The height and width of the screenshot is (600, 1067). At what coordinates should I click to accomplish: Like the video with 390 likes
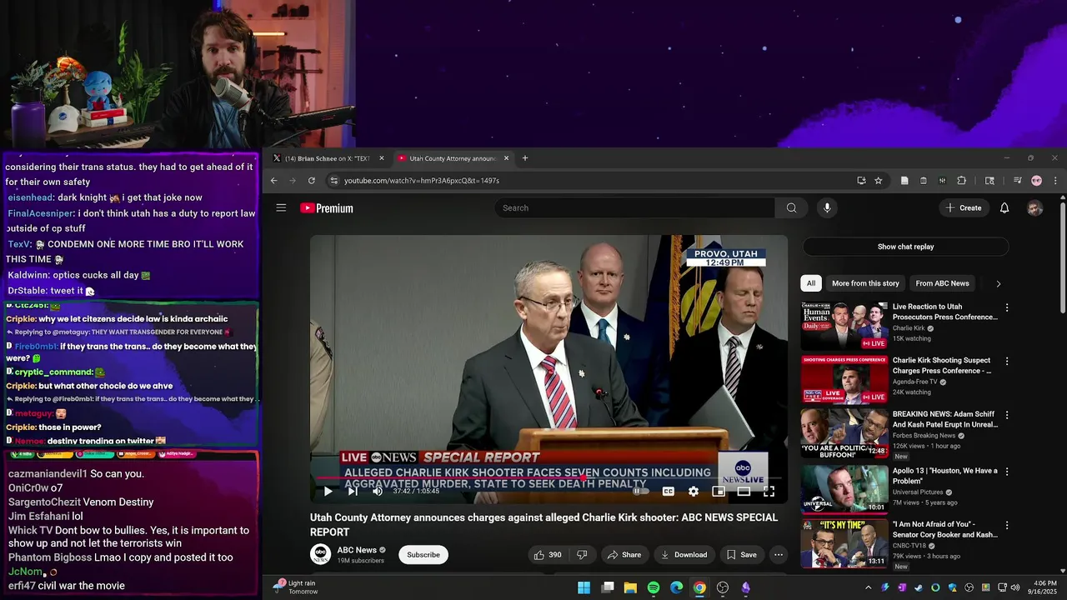(548, 555)
